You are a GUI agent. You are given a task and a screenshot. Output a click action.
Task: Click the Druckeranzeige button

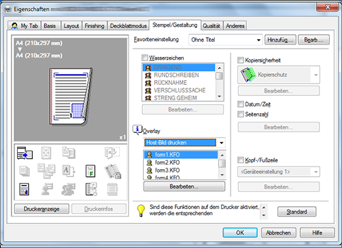pos(42,209)
